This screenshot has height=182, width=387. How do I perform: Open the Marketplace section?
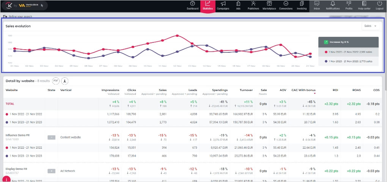pos(269,6)
